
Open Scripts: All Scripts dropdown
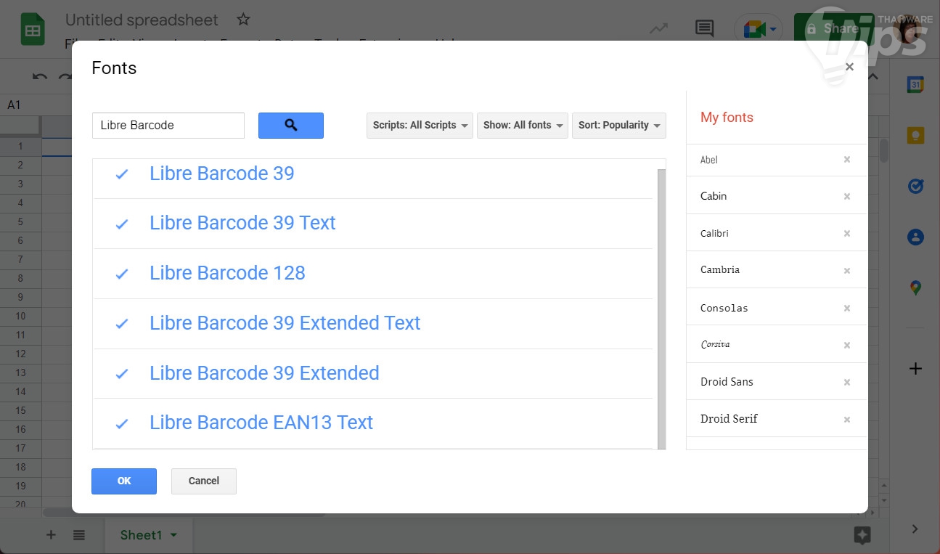[x=420, y=126]
